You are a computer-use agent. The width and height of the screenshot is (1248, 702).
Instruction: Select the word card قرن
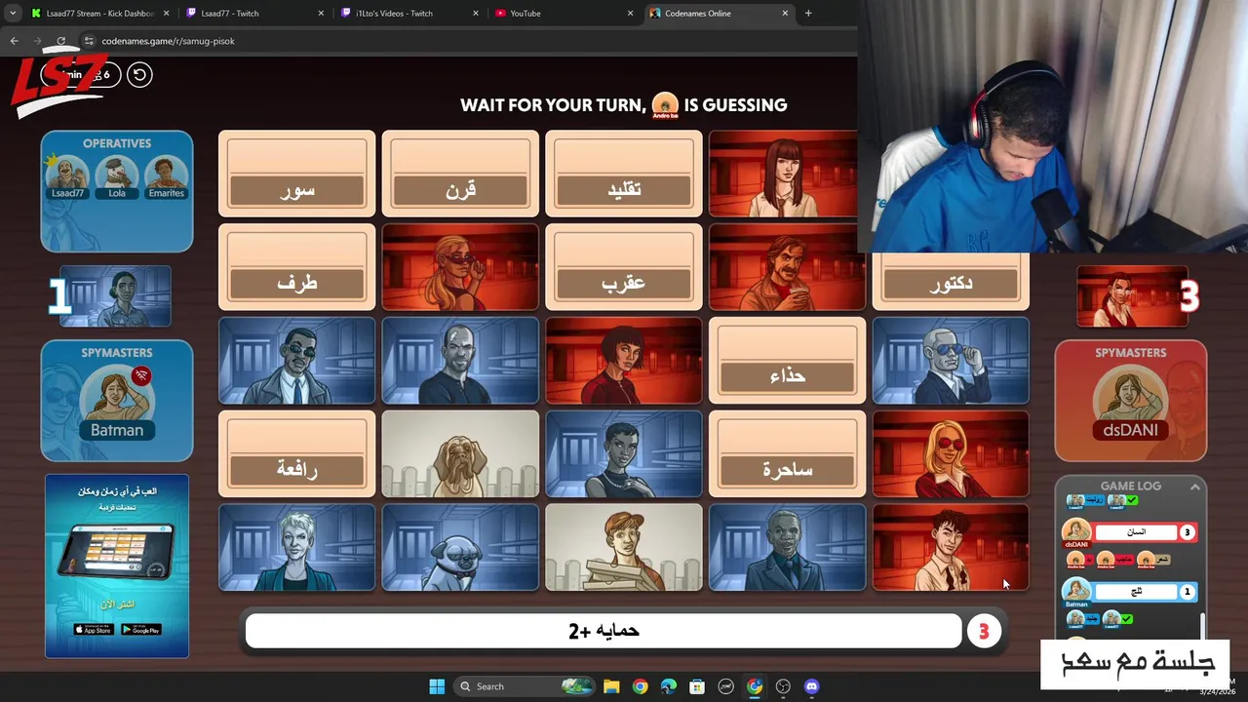pos(460,174)
